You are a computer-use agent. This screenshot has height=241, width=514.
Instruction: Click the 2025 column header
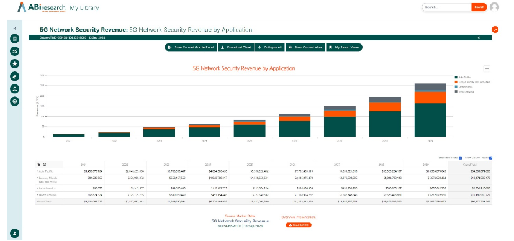pos(250,165)
